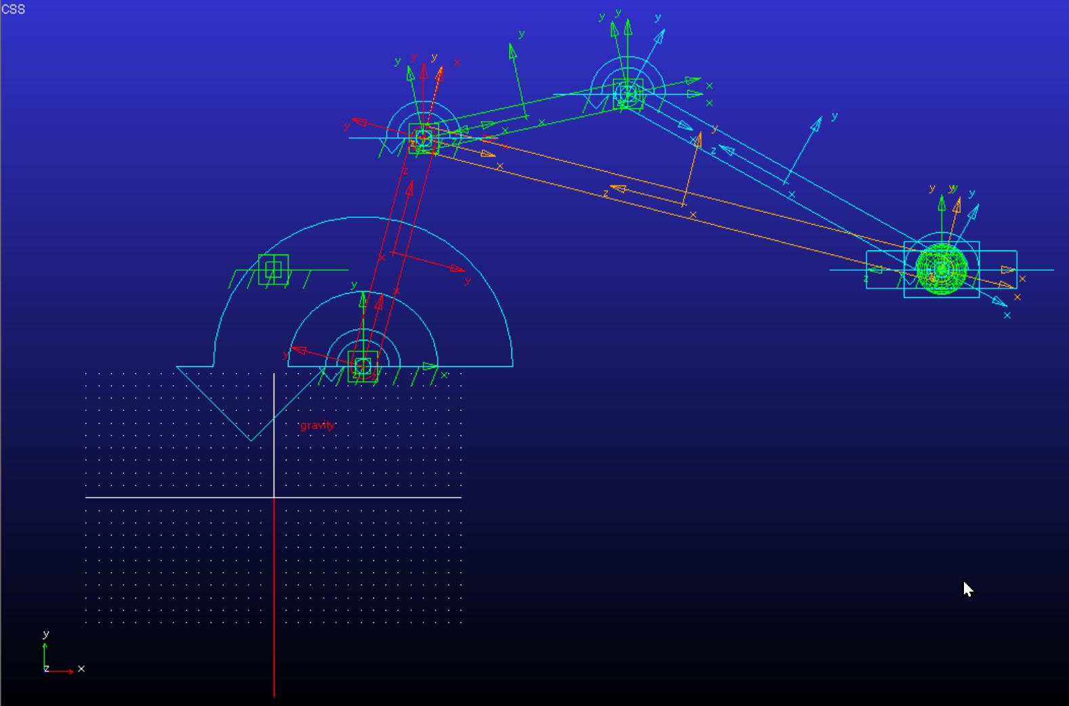1069x706 pixels.
Task: Select the red arrowhead on the red link
Action: (x=409, y=188)
